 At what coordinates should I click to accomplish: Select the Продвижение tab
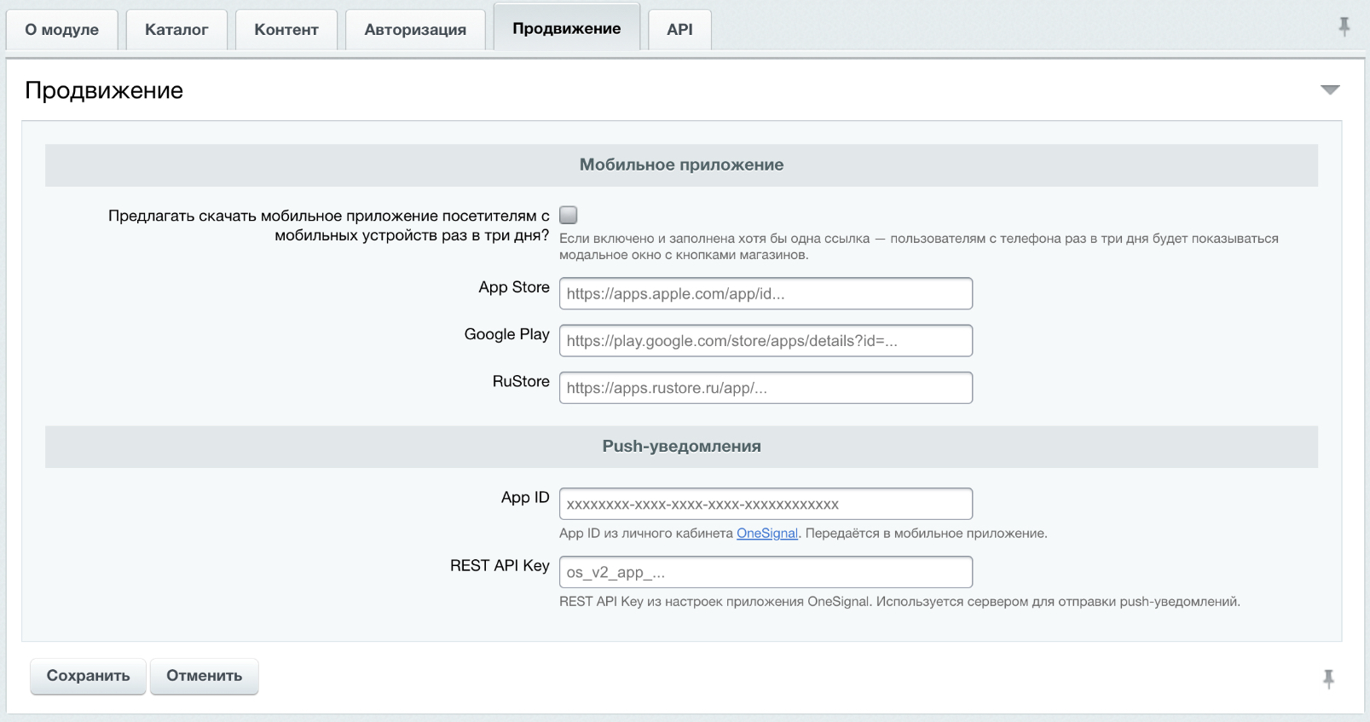(567, 28)
